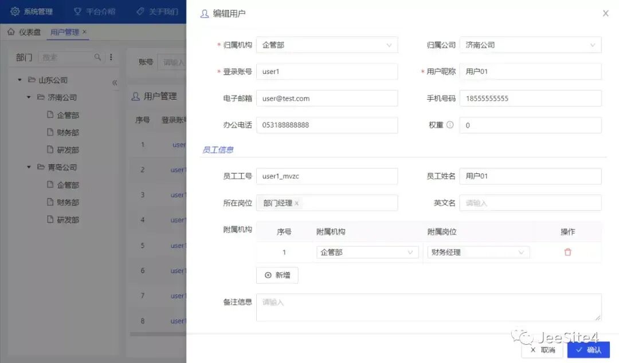The width and height of the screenshot is (619, 363).
Task: Close the 用户管理 tab
Action: click(x=85, y=32)
